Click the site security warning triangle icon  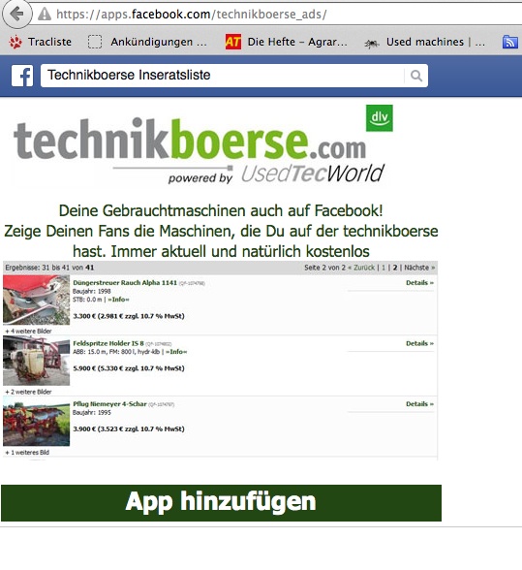(45, 15)
